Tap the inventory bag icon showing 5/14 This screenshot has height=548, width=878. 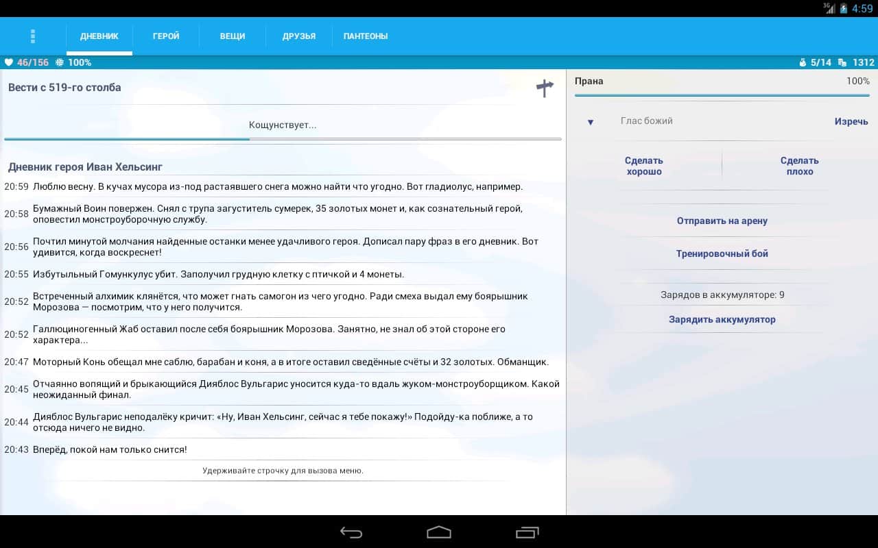click(x=803, y=62)
